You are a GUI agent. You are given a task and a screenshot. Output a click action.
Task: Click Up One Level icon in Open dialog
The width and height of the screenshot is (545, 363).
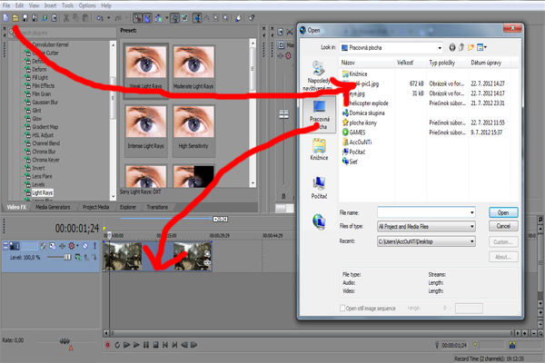point(461,47)
